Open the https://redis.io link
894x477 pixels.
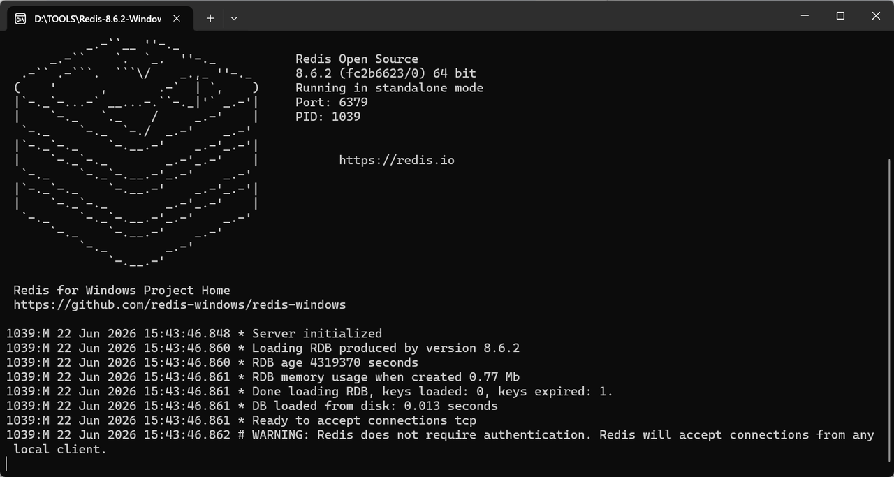tap(397, 160)
